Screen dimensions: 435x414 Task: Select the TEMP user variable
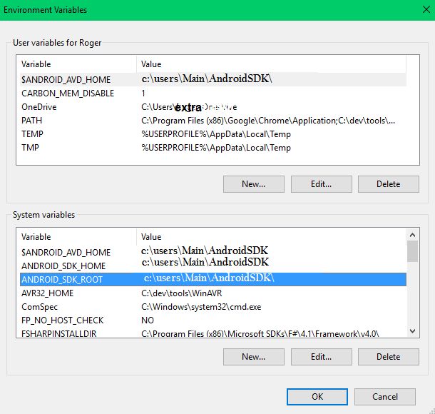click(x=213, y=134)
